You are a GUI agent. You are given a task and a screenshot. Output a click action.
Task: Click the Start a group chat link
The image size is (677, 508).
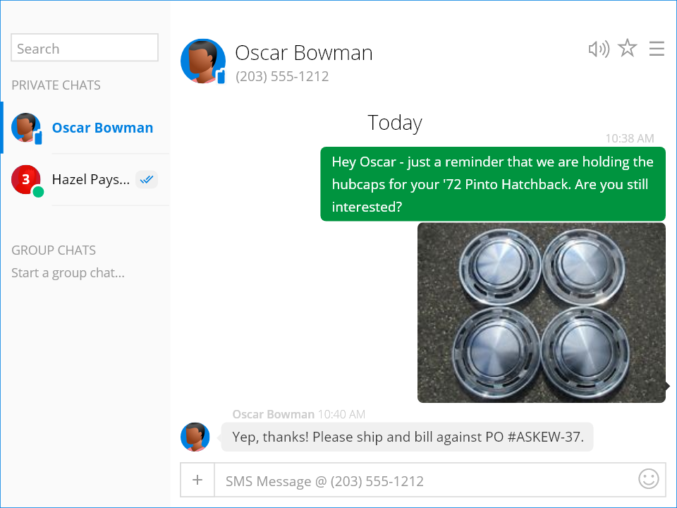click(68, 273)
